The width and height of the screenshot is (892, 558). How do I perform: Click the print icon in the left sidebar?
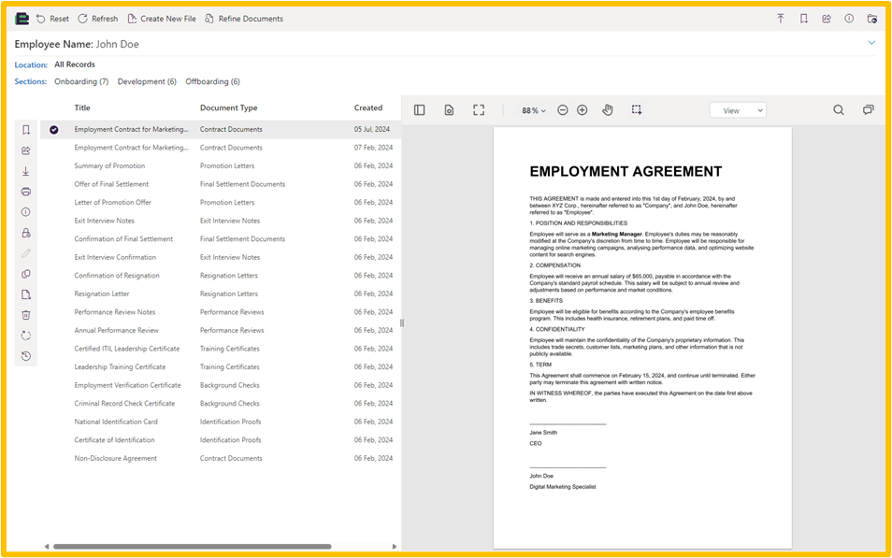tap(26, 192)
